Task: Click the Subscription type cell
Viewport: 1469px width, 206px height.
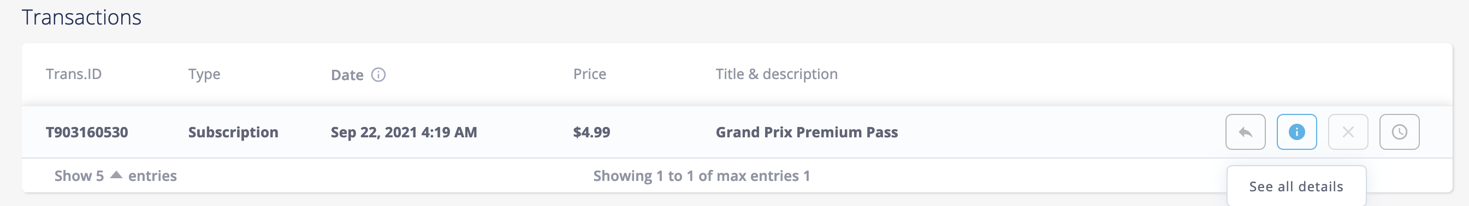Action: [x=233, y=132]
